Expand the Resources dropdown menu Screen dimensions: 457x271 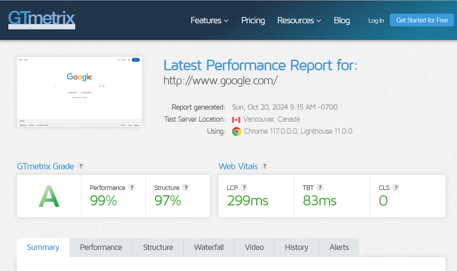click(299, 20)
